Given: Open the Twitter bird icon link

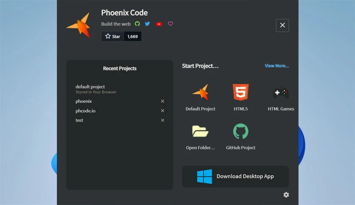Looking at the screenshot, I should (x=147, y=24).
